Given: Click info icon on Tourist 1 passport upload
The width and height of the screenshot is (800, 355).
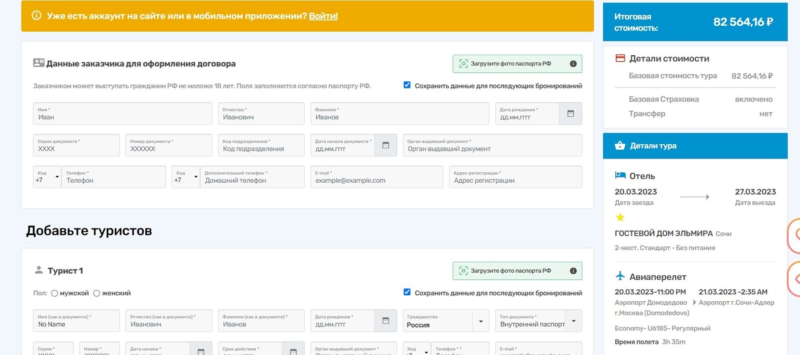Looking at the screenshot, I should pyautogui.click(x=573, y=271).
